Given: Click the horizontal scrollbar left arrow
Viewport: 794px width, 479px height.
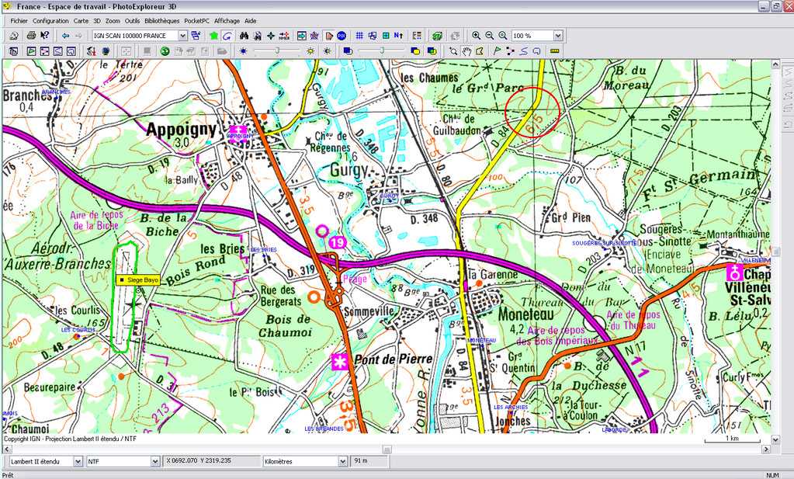Looking at the screenshot, I should pyautogui.click(x=7, y=449).
